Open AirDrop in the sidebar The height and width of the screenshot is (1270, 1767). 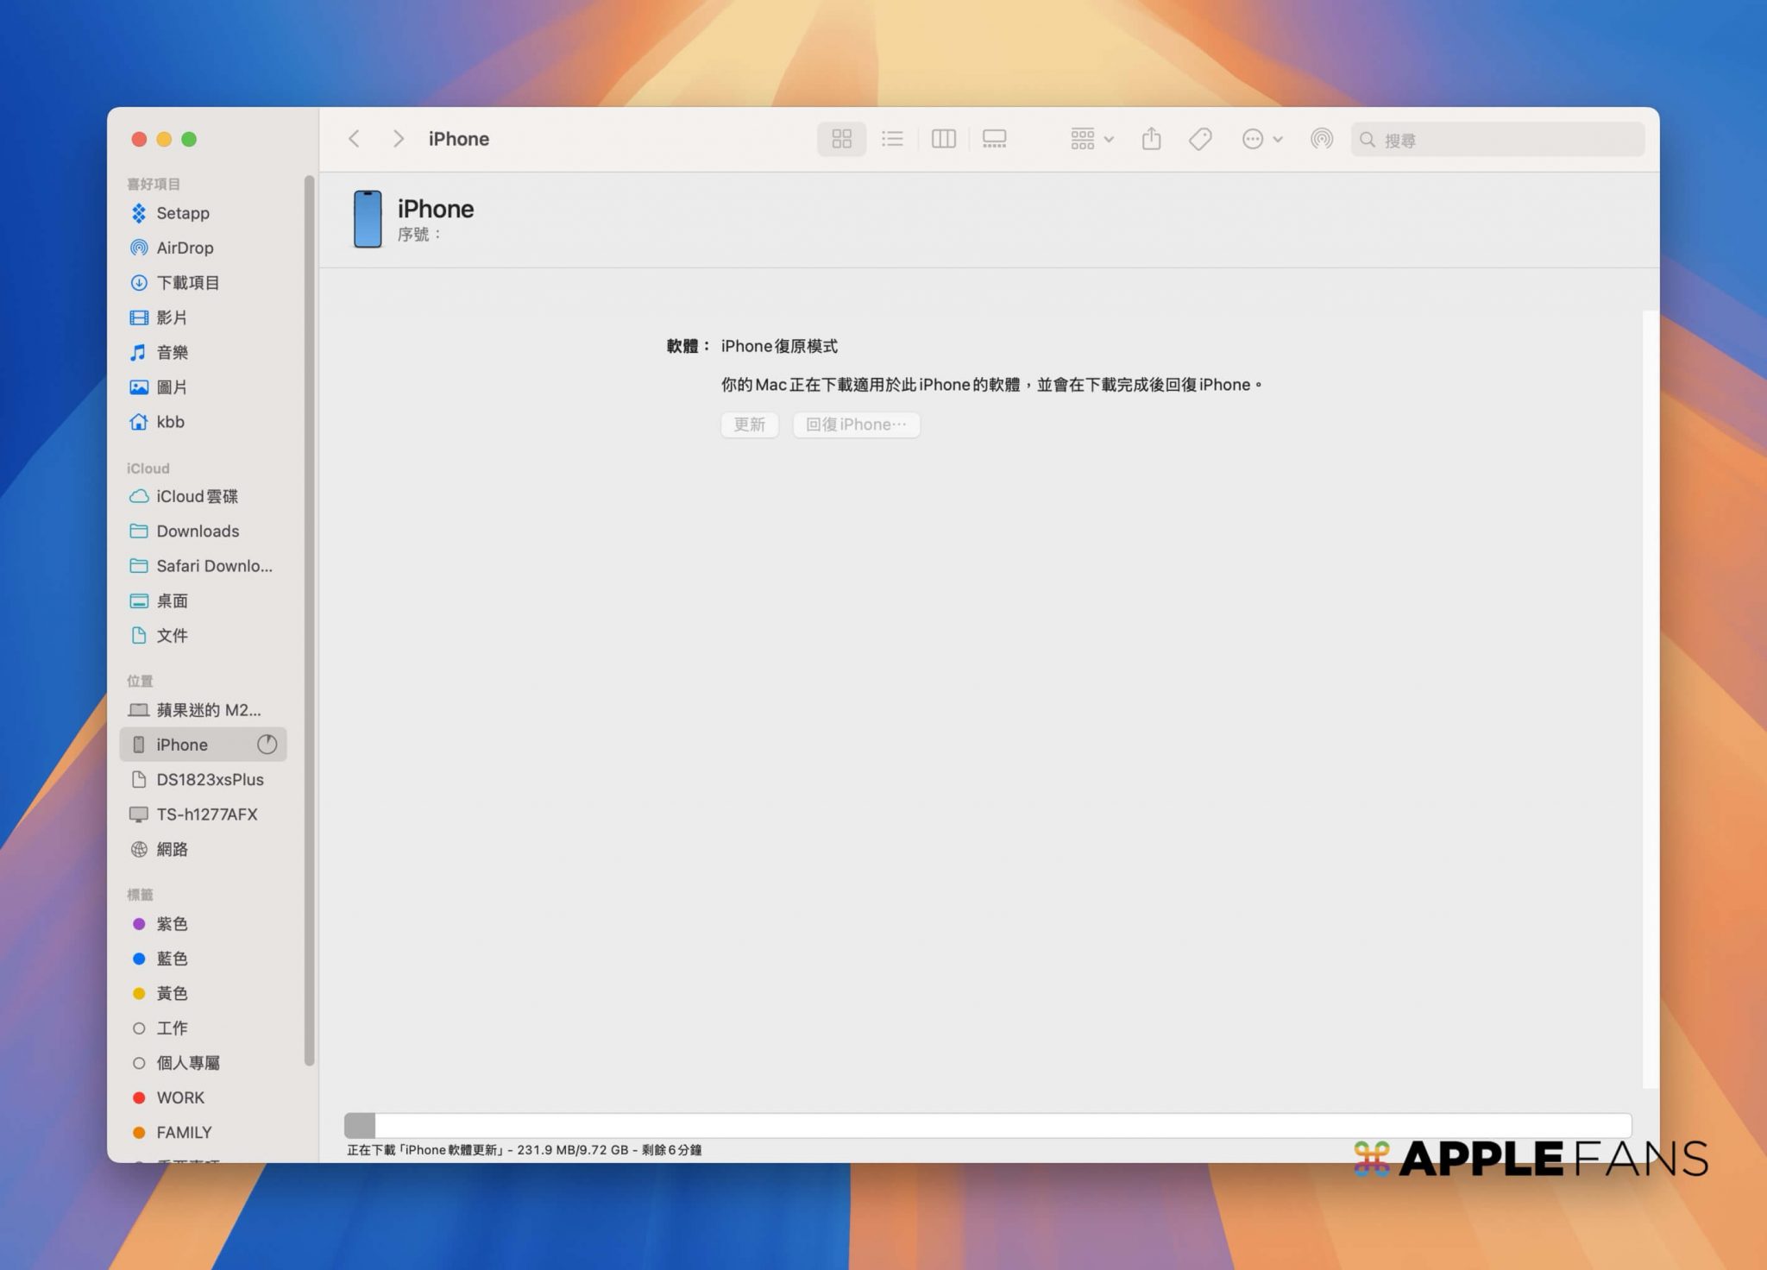tap(185, 248)
